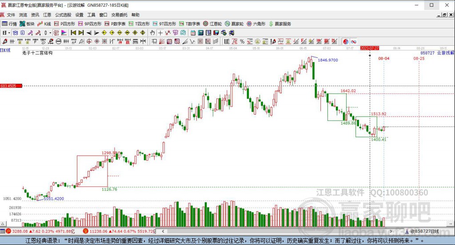Screen dimensions: 455x245
Task: Open the 工具 menu
Action: [x=91, y=15]
